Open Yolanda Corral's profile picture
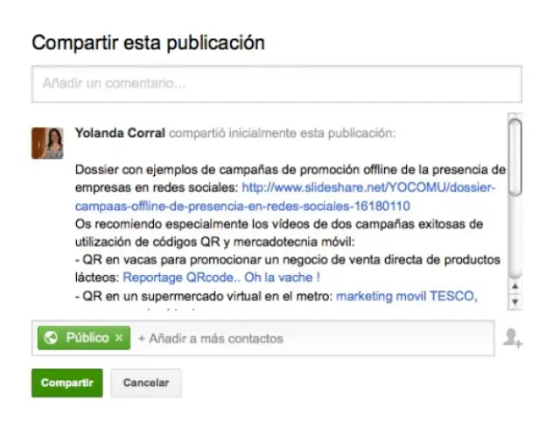This screenshot has height=429, width=560. 47,143
